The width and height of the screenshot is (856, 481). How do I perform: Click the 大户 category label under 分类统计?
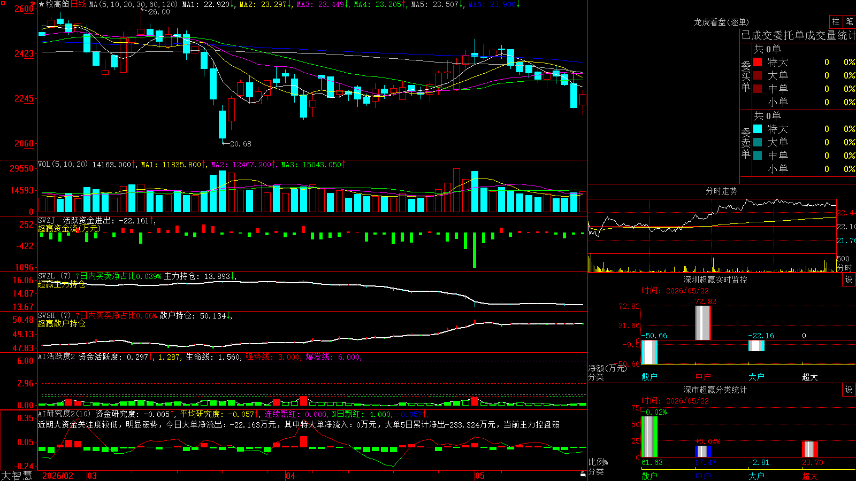click(x=756, y=476)
